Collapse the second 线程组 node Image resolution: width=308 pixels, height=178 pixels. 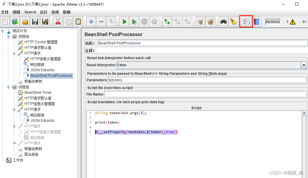(8, 87)
